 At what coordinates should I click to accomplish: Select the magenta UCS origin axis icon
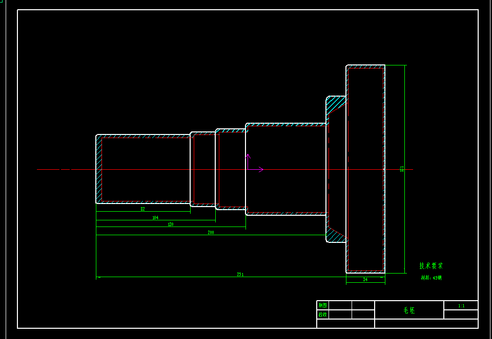click(255, 163)
